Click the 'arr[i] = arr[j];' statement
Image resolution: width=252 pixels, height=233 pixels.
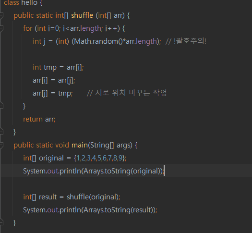54,80
